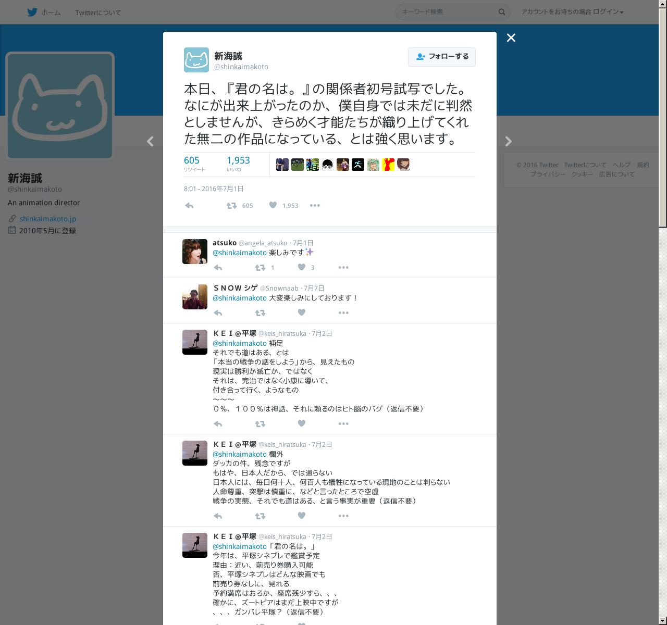Open the クッキー footer link

pyautogui.click(x=582, y=174)
